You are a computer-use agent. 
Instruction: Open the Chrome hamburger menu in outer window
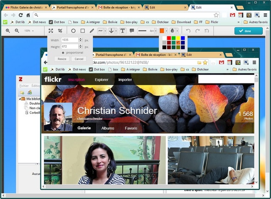[x=265, y=15]
